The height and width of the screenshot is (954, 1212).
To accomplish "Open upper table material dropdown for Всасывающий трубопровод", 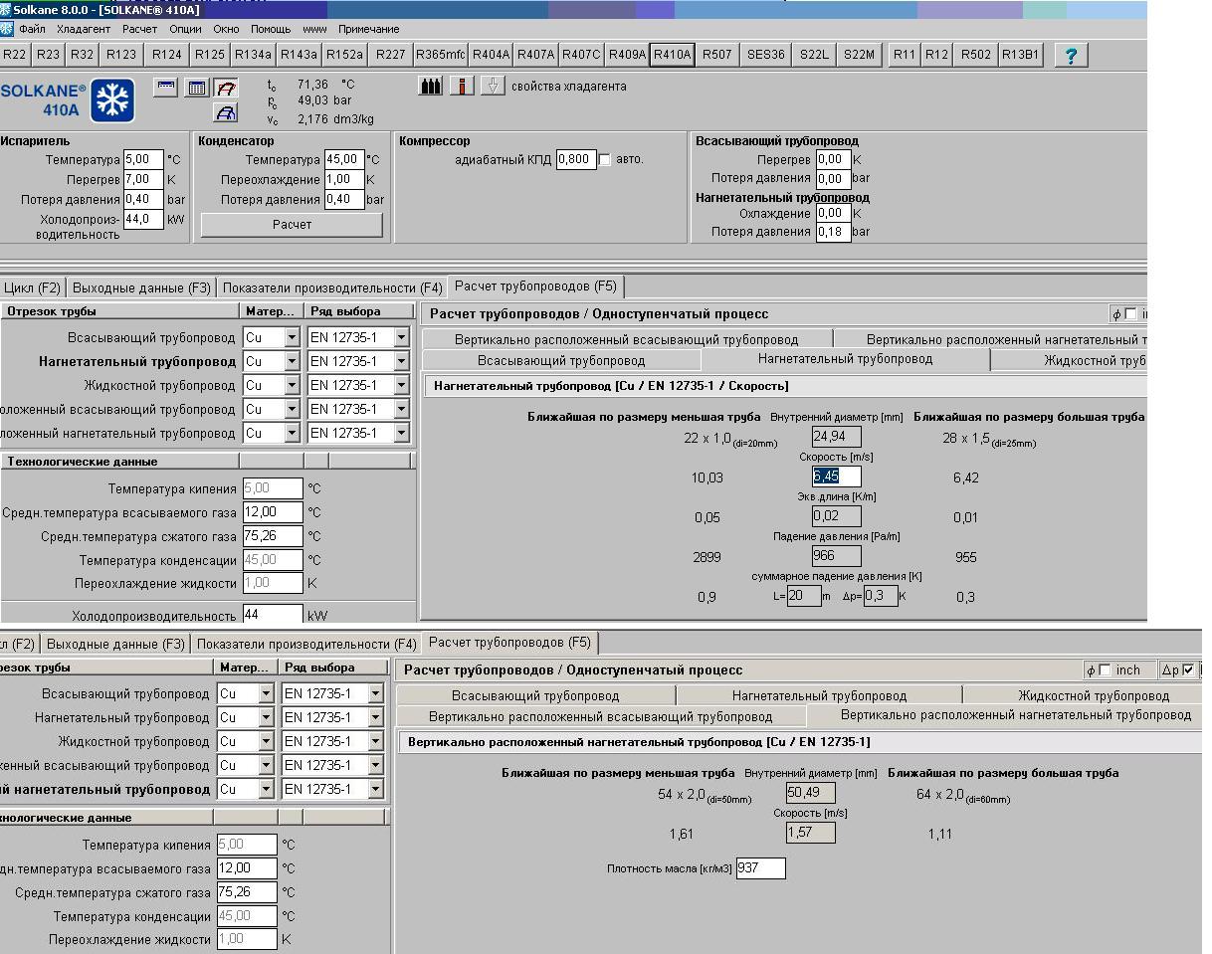I will (292, 338).
